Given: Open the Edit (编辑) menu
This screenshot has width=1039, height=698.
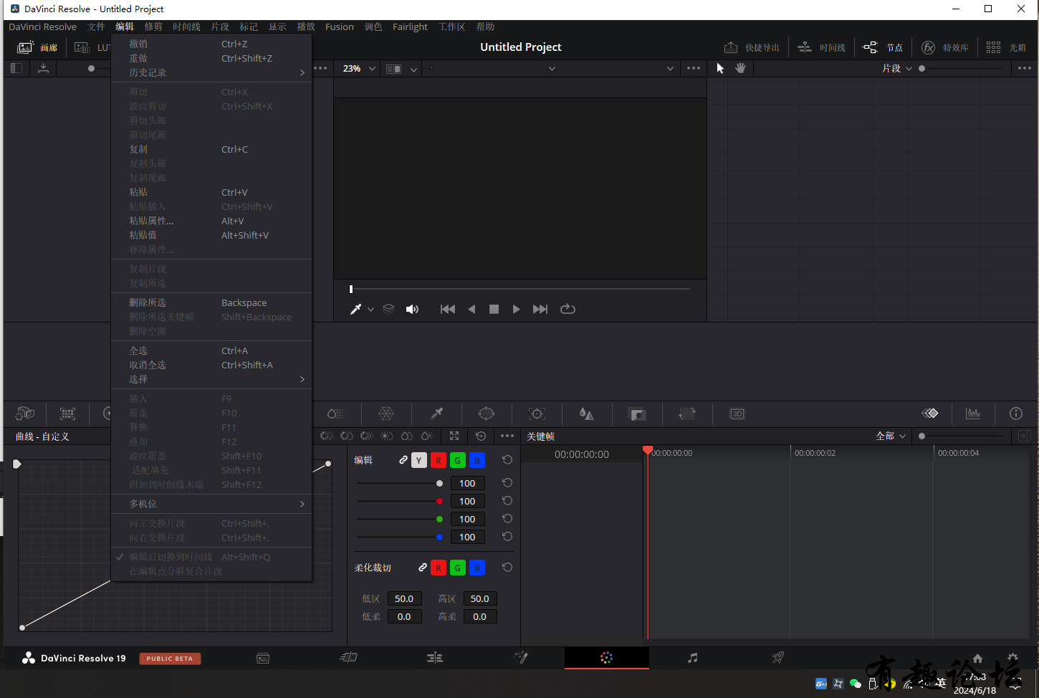Looking at the screenshot, I should [125, 27].
